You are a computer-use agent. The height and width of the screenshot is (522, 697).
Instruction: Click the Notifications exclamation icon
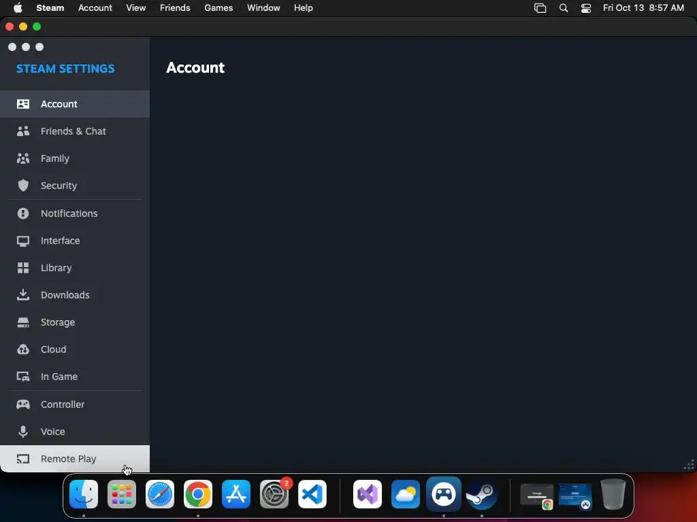click(x=23, y=213)
